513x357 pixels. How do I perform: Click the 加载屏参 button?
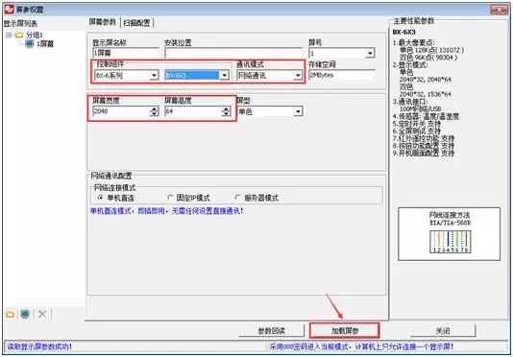pos(345,330)
